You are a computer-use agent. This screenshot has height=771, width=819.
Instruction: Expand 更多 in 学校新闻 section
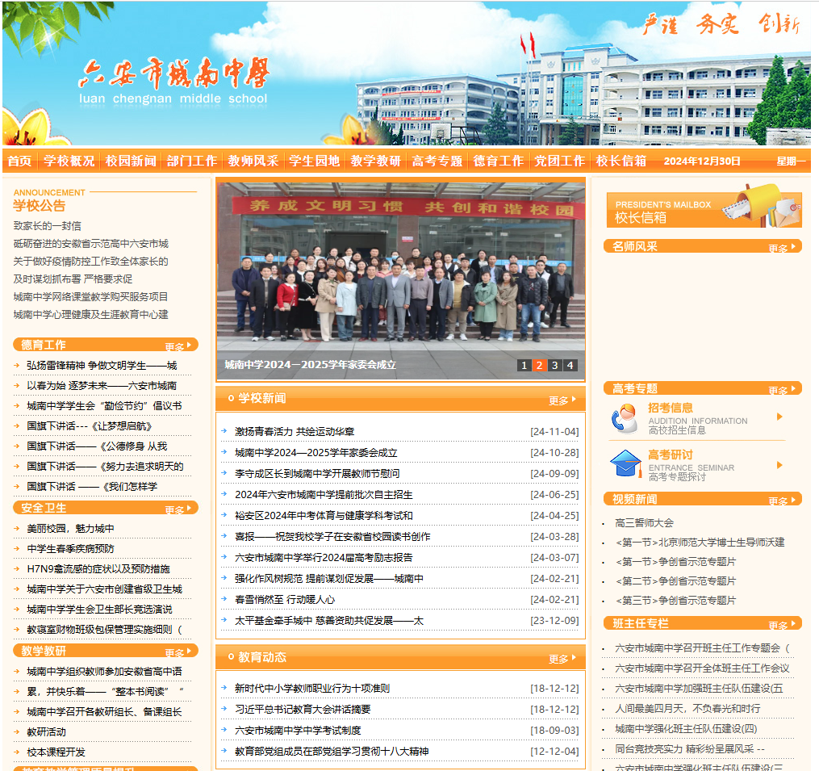click(562, 400)
